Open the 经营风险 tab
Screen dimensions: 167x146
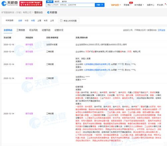coord(46,30)
